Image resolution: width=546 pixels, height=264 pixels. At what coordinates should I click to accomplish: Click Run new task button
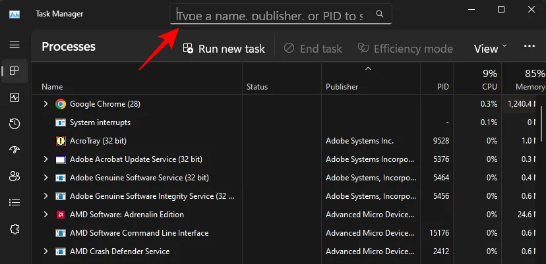click(x=224, y=48)
